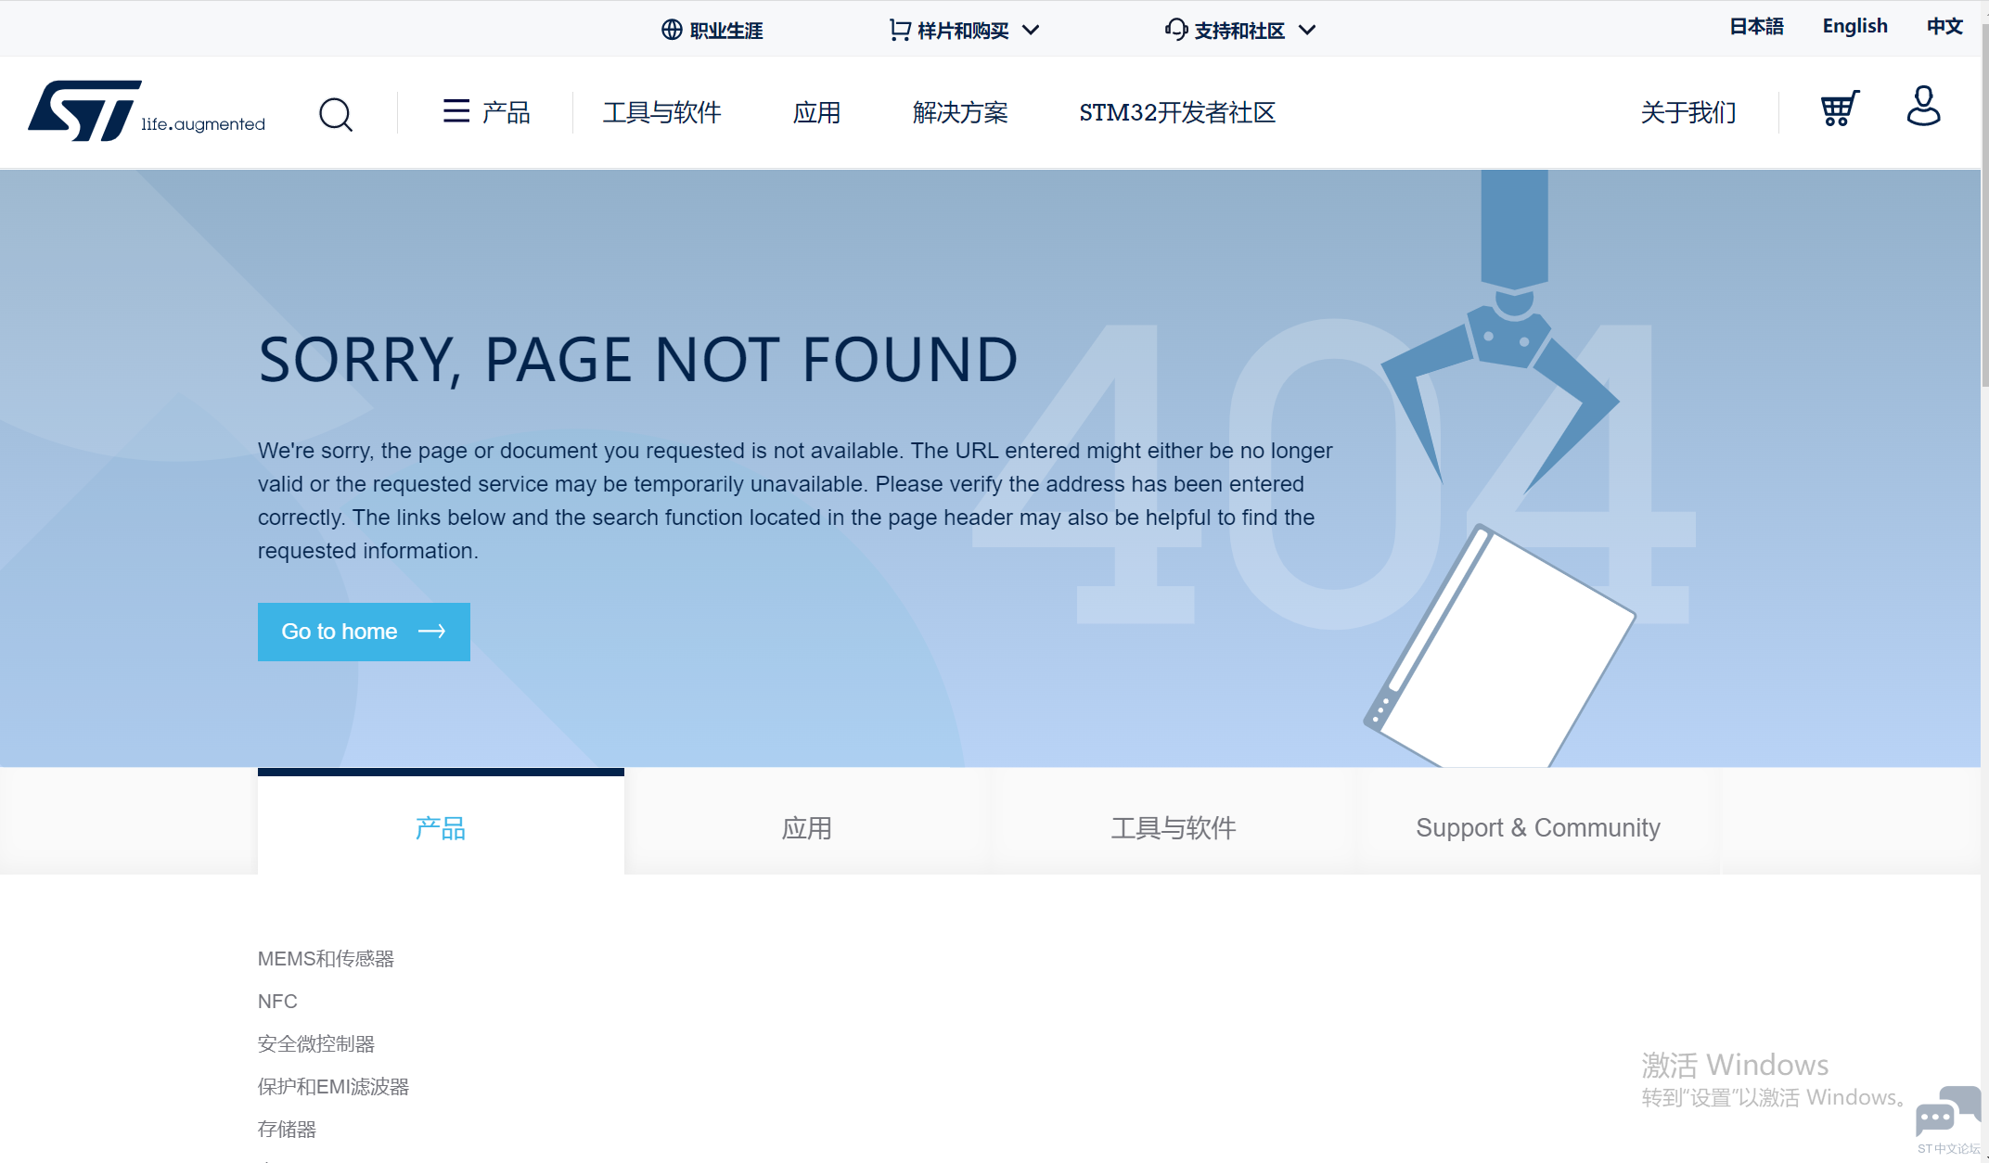Open the MEMS和传感器 product link
This screenshot has width=1989, height=1163.
click(x=326, y=958)
